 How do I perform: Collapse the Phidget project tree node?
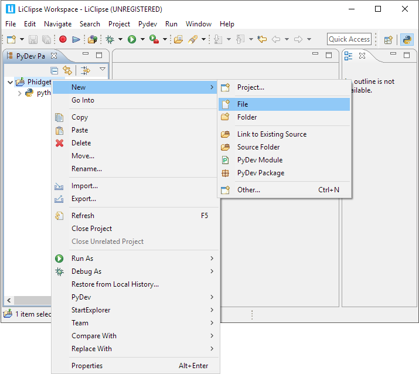[10, 82]
